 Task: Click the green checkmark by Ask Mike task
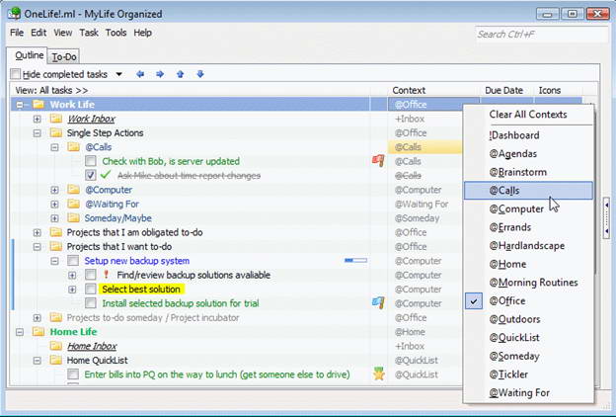click(x=106, y=175)
